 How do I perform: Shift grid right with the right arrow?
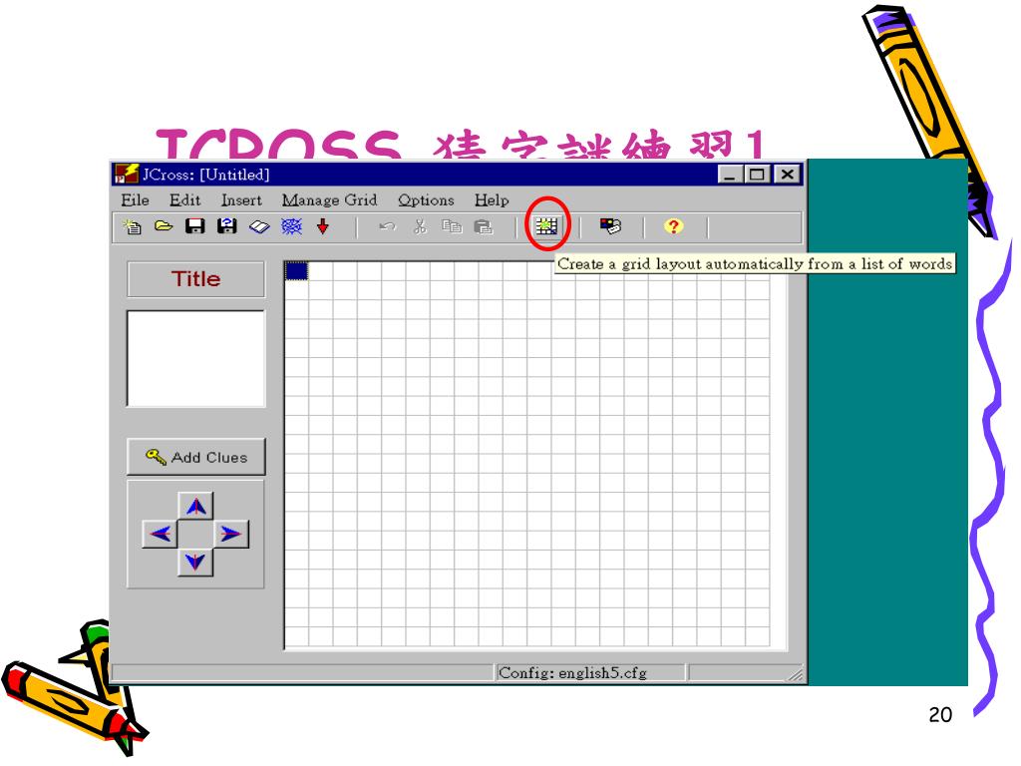point(231,535)
